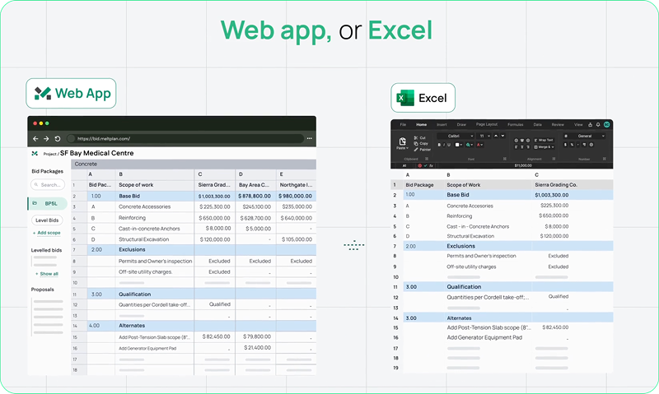Switch to the Excel Draw tab
This screenshot has height=394, width=659.
tap(461, 125)
